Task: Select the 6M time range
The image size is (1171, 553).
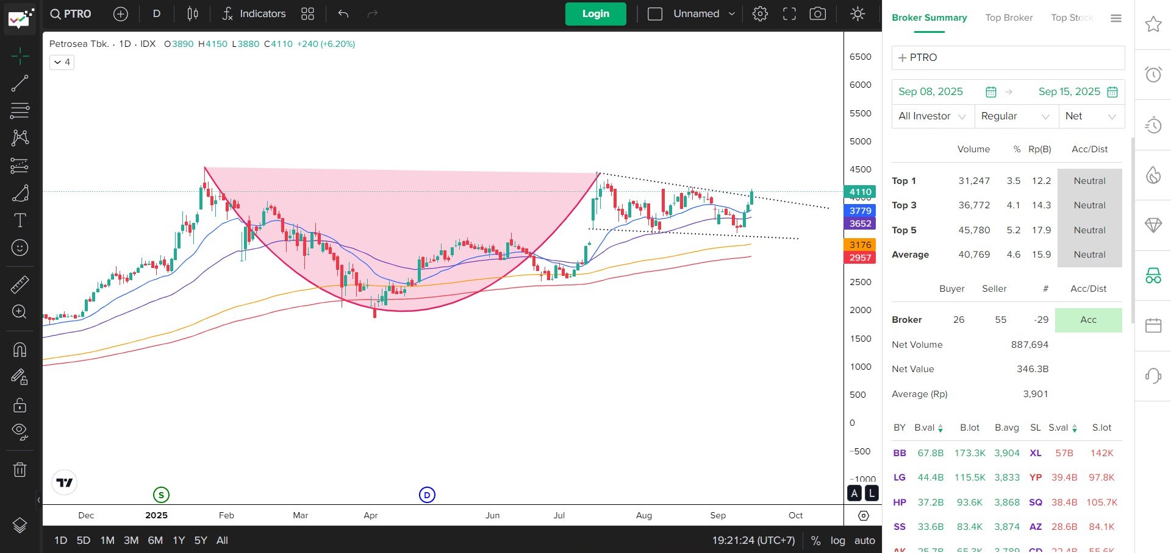Action: point(156,540)
